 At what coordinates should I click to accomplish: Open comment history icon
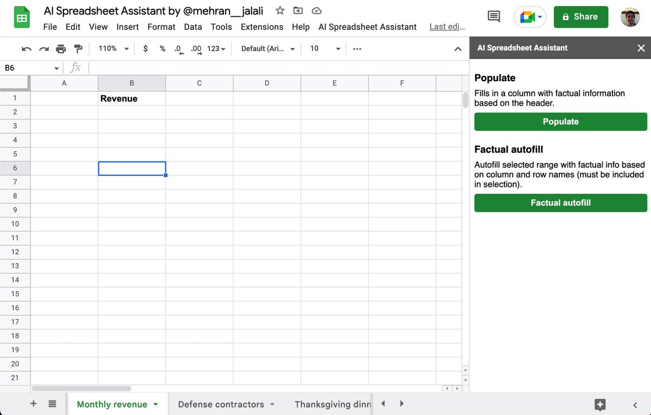494,17
